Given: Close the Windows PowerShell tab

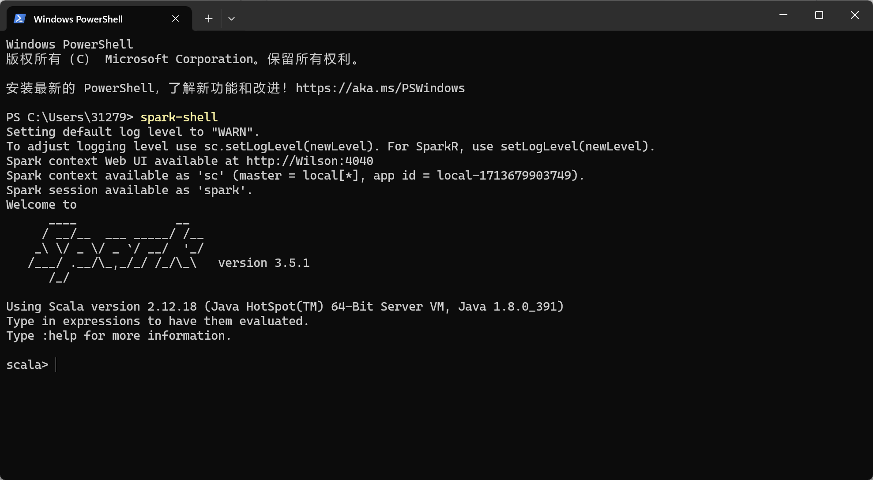Looking at the screenshot, I should [175, 19].
